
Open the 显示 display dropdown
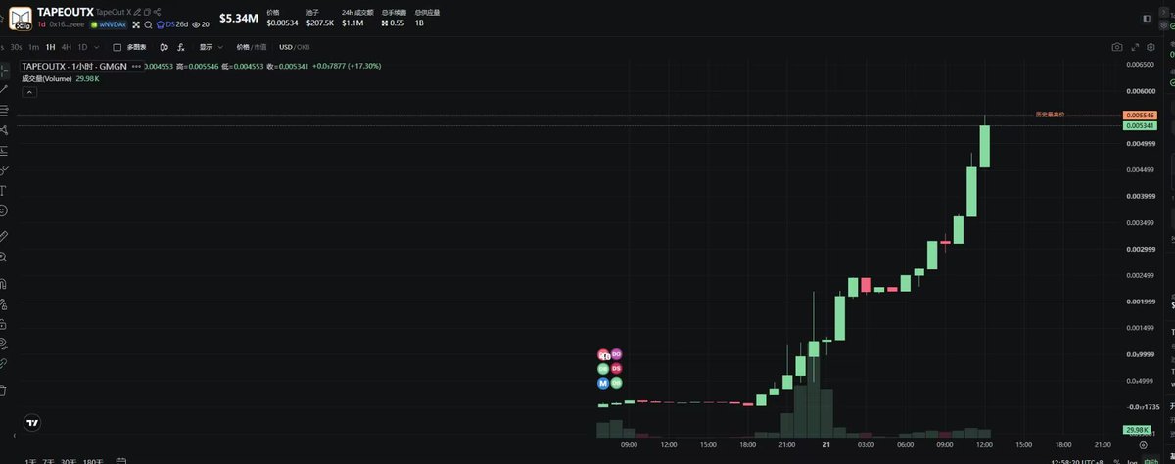click(x=211, y=47)
